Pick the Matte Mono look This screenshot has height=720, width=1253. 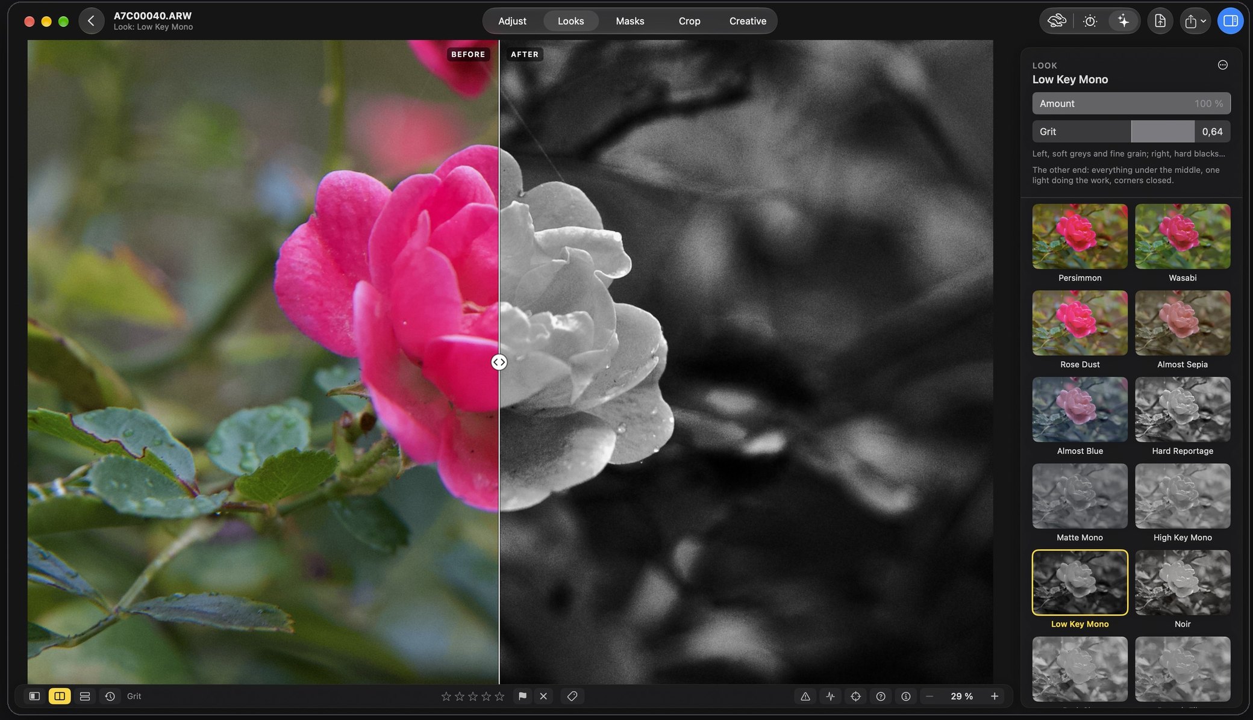pos(1080,496)
